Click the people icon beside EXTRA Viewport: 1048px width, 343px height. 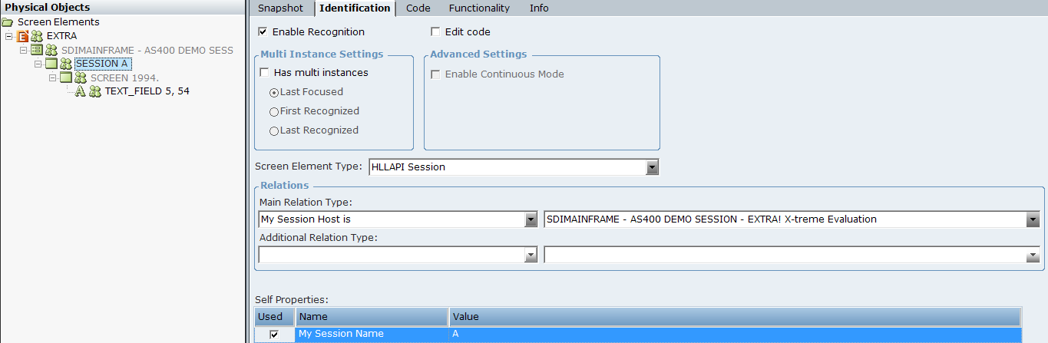pyautogui.click(x=37, y=36)
